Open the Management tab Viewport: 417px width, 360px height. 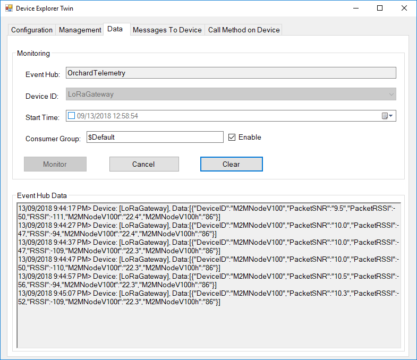(x=80, y=30)
